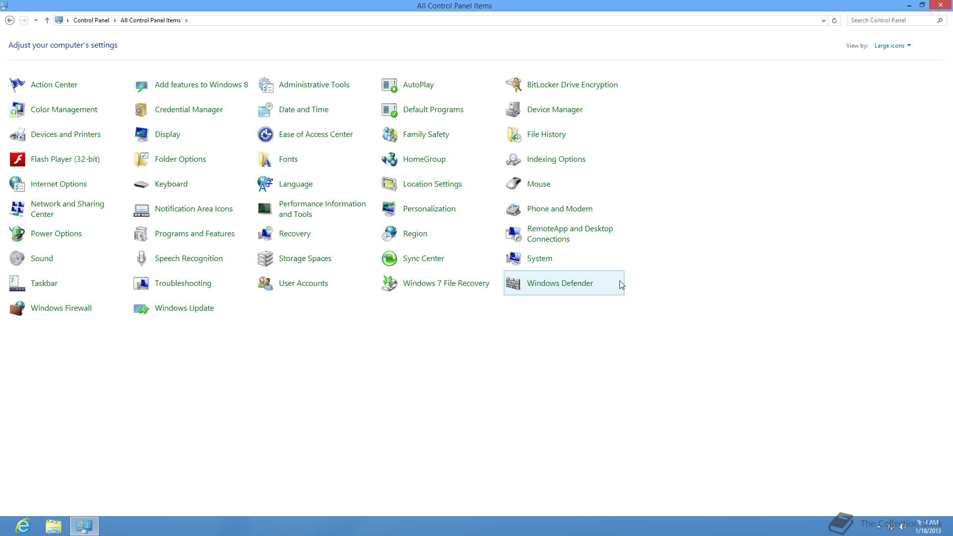Click the Region globe and clock icon
The image size is (953, 536).
click(x=390, y=234)
